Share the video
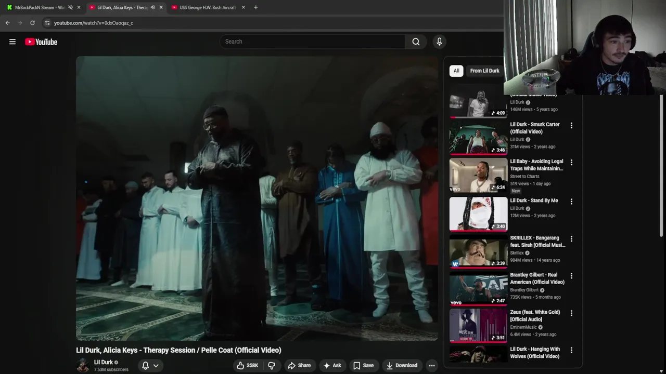Screen dimensions: 666x374 (x=299, y=366)
